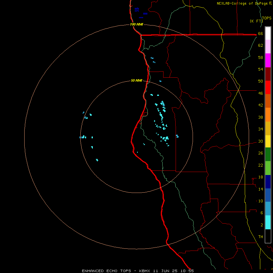This screenshot has height=273, width=273.
Task: Click the light pink 62 K FT swatch
Action: pos(268,46)
